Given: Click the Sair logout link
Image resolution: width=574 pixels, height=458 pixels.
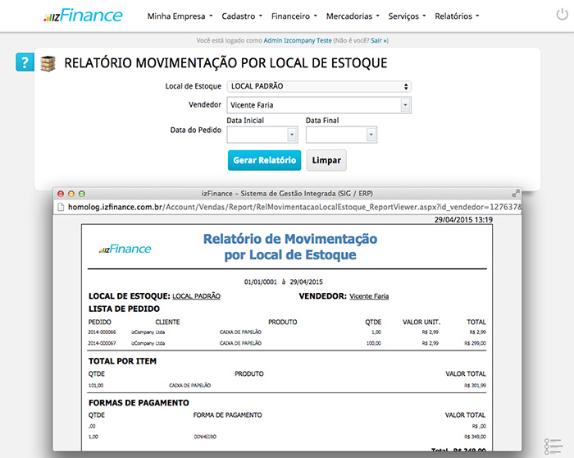Looking at the screenshot, I should 378,39.
